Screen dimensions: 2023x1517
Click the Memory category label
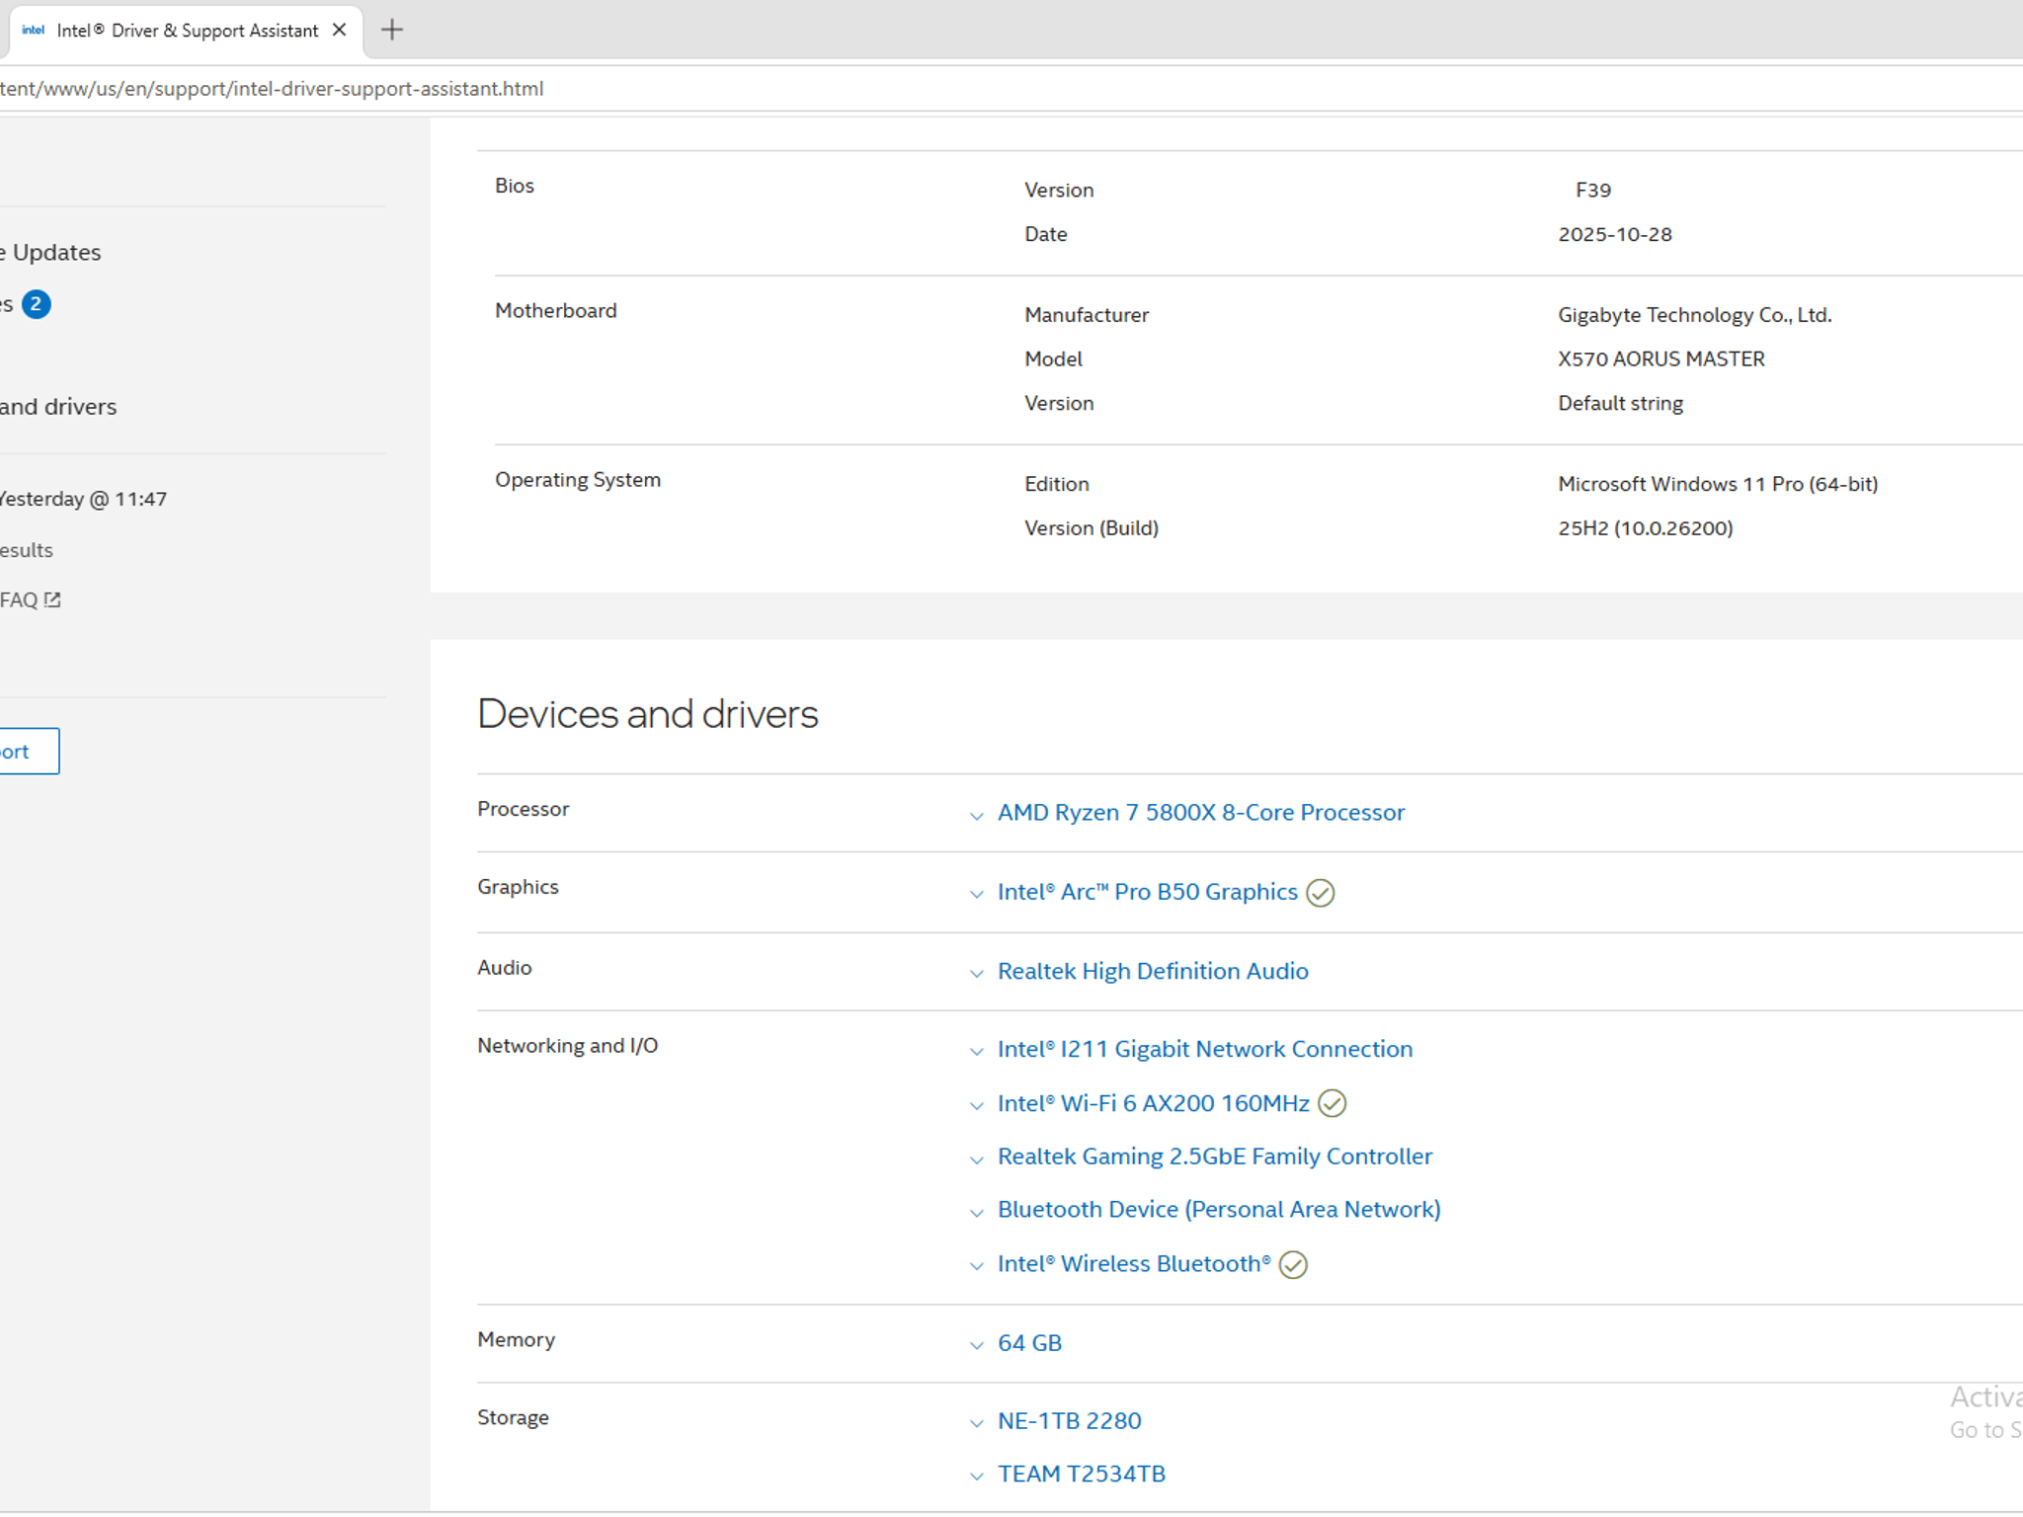click(x=517, y=1340)
